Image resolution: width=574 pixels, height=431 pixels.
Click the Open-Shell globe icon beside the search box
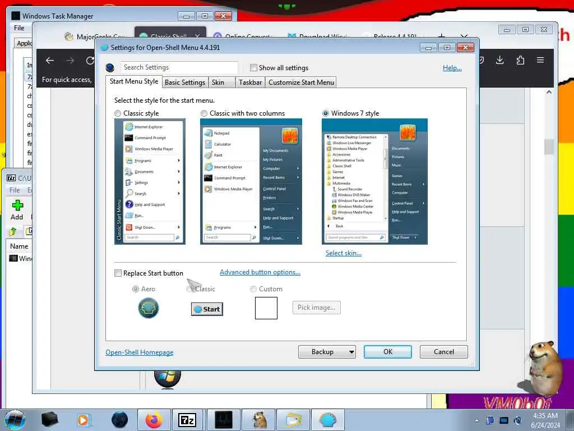tap(110, 68)
